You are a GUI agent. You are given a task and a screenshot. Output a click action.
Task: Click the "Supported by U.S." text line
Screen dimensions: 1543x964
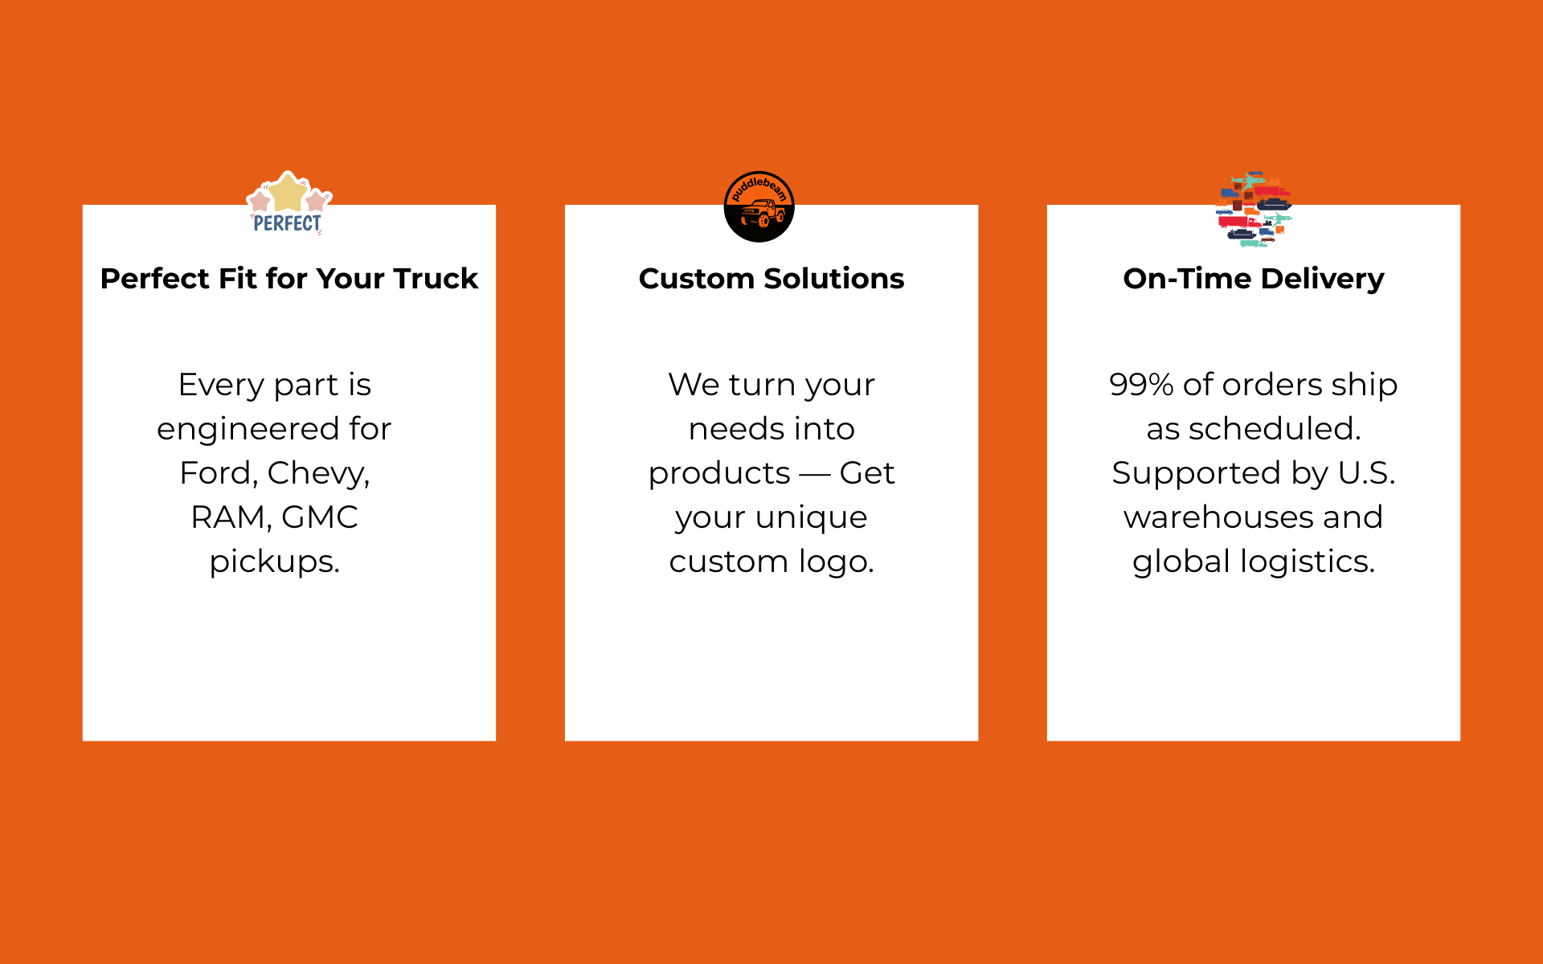(1253, 473)
